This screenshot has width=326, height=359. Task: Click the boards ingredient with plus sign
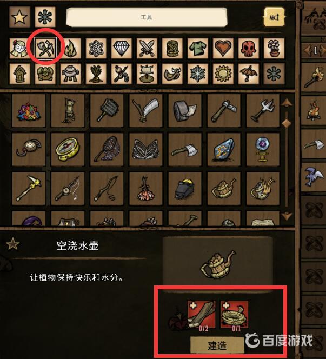[x=202, y=315]
